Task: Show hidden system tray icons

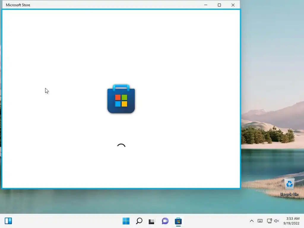Action: (252, 221)
